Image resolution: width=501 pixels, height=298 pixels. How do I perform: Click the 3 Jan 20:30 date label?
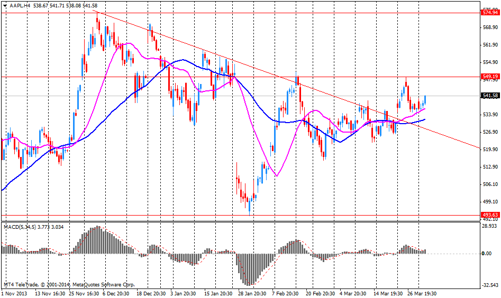click(x=183, y=294)
